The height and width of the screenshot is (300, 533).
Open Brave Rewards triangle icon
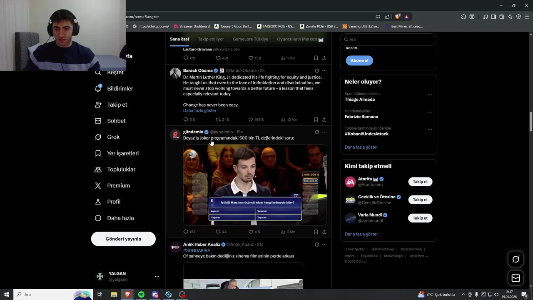(x=406, y=17)
